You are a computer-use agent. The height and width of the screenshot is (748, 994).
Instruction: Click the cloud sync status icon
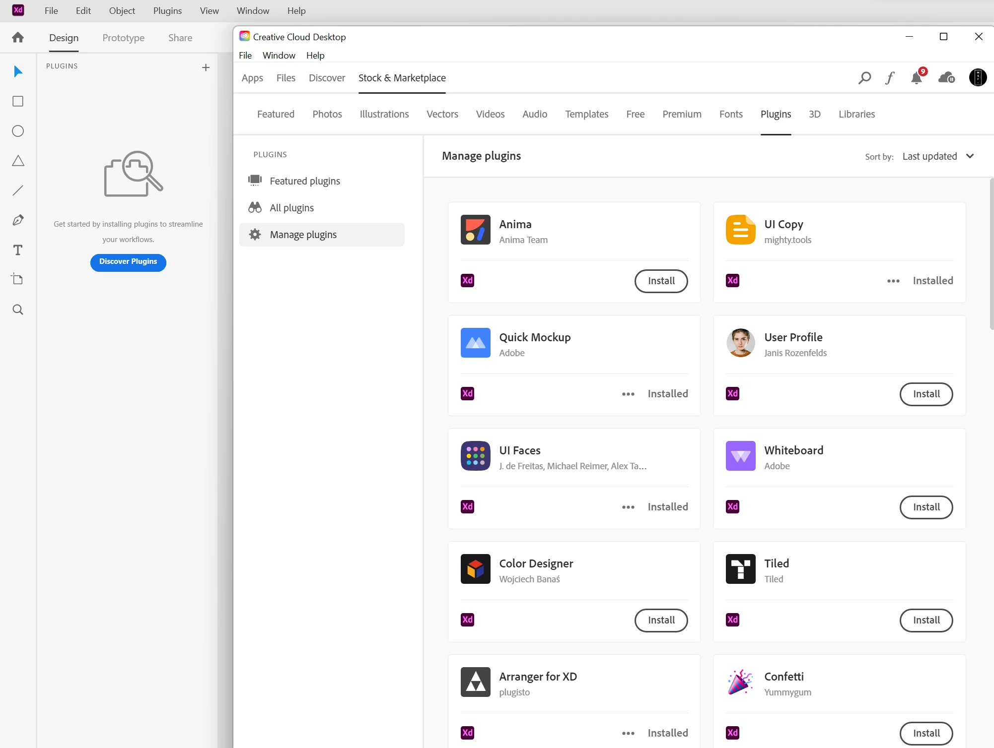click(x=946, y=78)
